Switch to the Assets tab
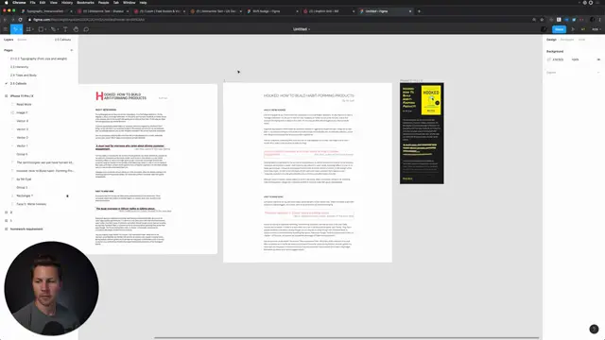605x340 pixels. point(22,40)
